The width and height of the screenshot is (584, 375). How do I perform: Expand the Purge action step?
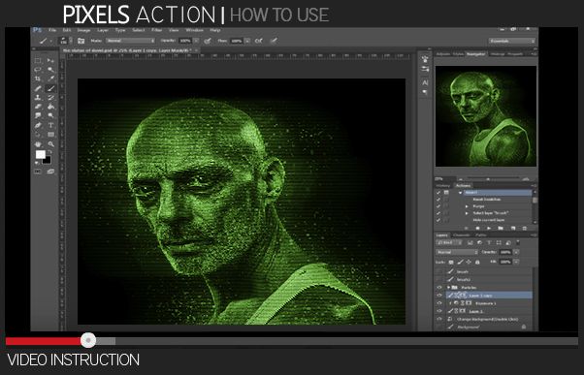click(x=467, y=206)
